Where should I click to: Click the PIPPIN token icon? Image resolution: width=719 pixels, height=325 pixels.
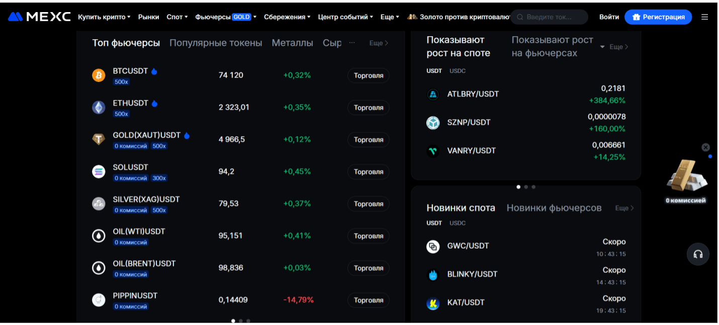99,300
